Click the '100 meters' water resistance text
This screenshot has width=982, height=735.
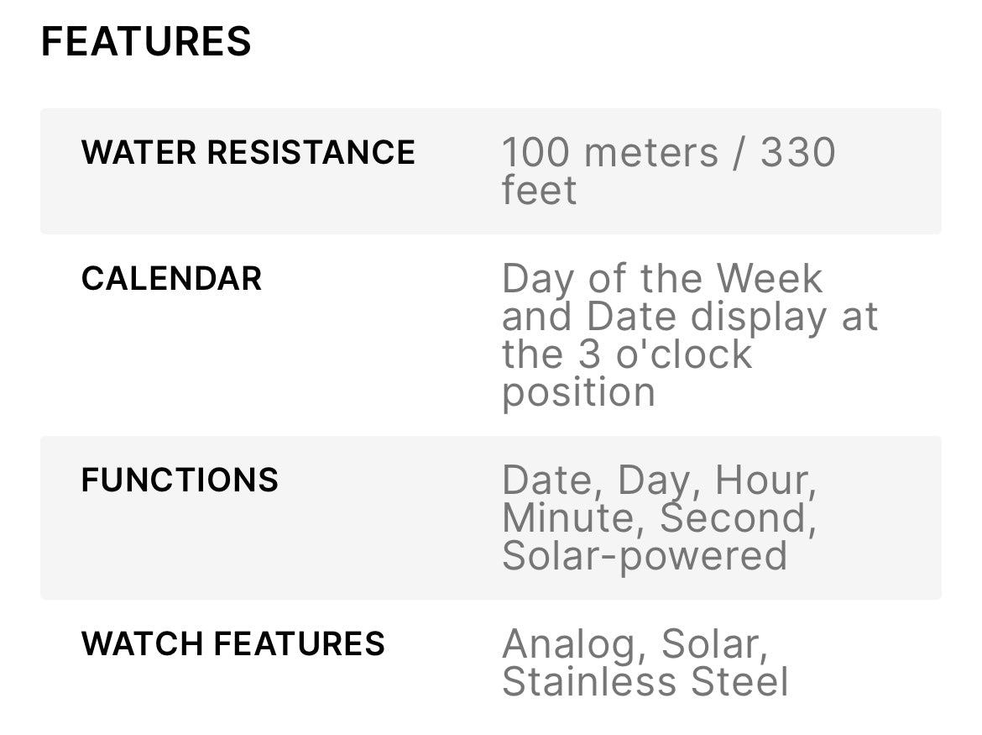(x=609, y=153)
